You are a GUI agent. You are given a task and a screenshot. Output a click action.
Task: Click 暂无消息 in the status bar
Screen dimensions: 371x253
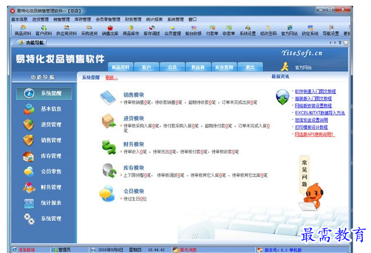click(x=188, y=250)
